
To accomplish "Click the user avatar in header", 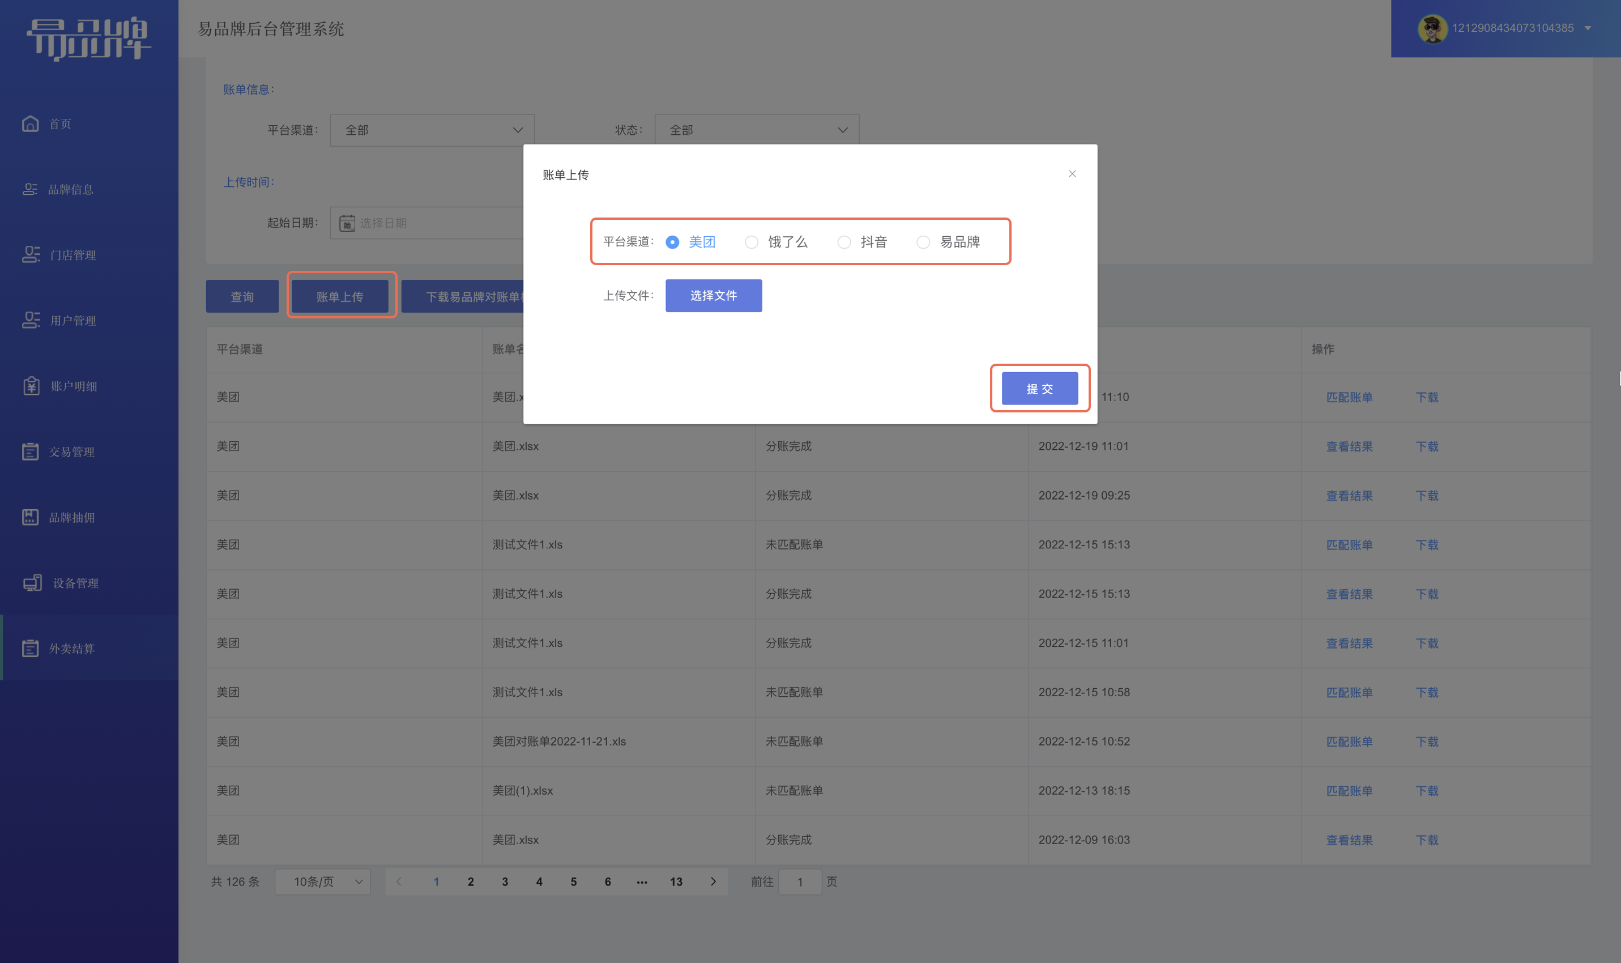I will pyautogui.click(x=1432, y=28).
